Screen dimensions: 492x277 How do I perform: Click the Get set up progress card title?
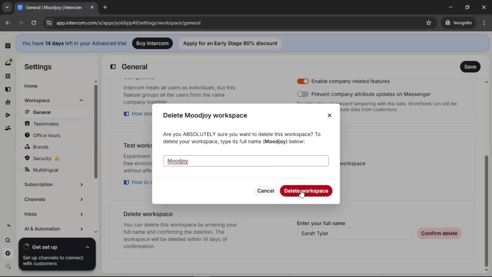pos(45,247)
